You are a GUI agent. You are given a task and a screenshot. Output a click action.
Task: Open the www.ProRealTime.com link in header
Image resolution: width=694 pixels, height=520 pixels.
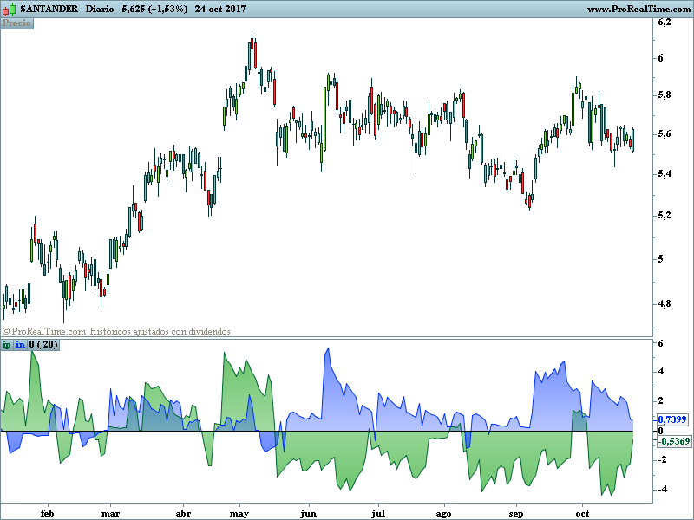(x=639, y=9)
